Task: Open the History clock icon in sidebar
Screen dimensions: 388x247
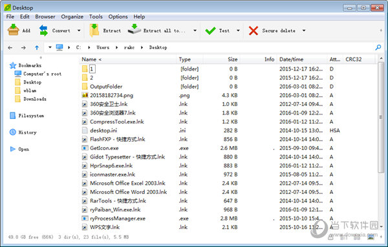Action: point(13,132)
